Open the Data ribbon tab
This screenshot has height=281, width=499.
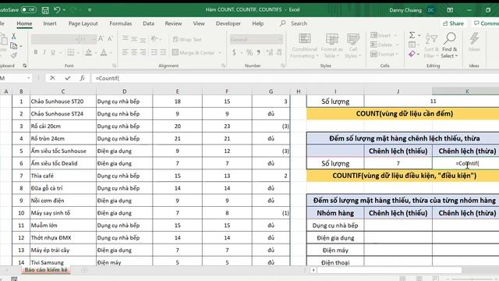point(148,23)
